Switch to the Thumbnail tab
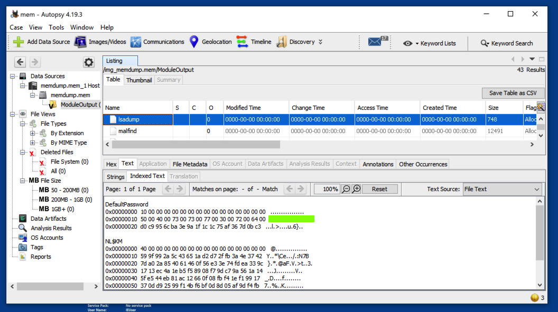The width and height of the screenshot is (558, 312). coord(139,80)
